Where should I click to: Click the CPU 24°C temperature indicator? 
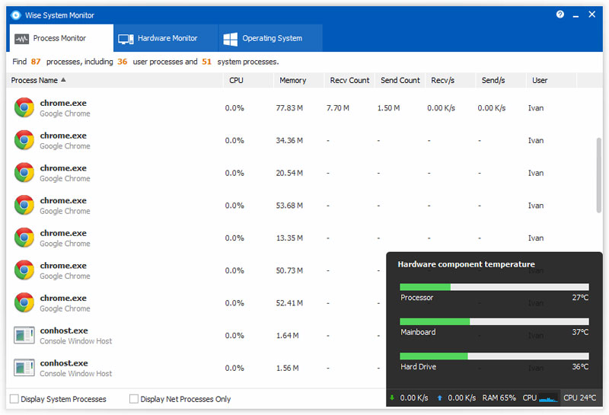point(580,398)
